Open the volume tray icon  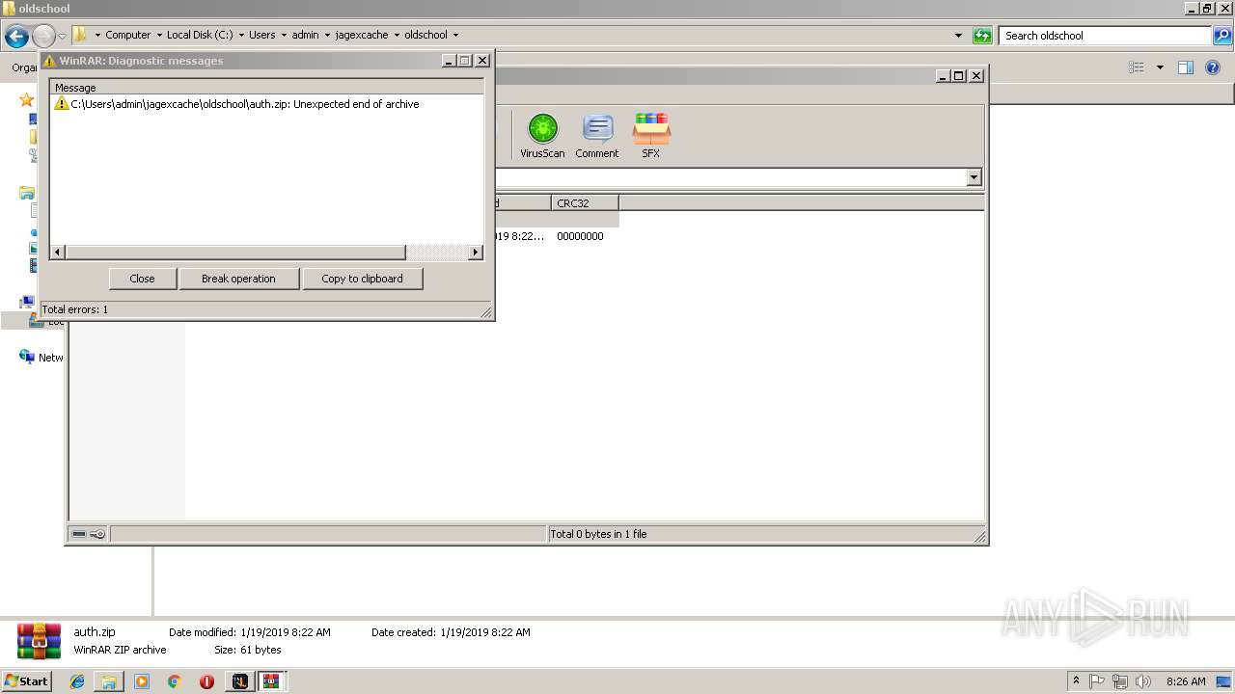click(x=1143, y=681)
